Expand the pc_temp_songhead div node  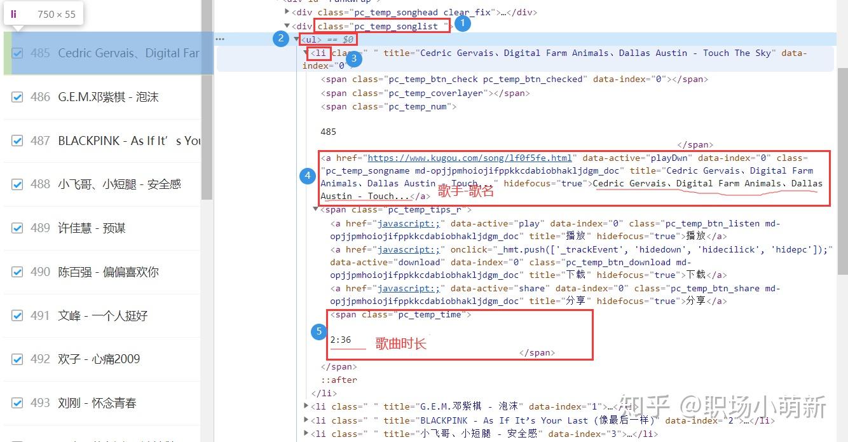click(287, 12)
